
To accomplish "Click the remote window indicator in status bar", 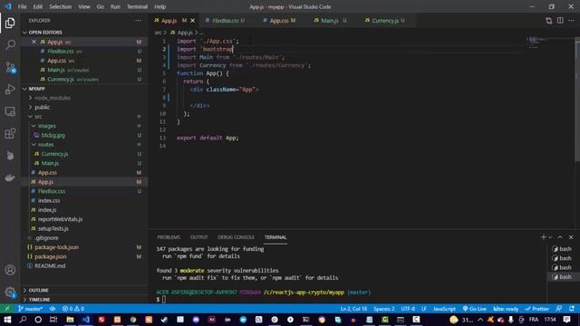I will [x=7, y=309].
